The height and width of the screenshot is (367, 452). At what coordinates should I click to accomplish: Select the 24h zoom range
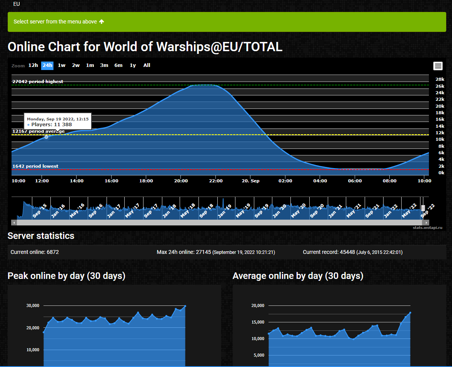pyautogui.click(x=47, y=65)
